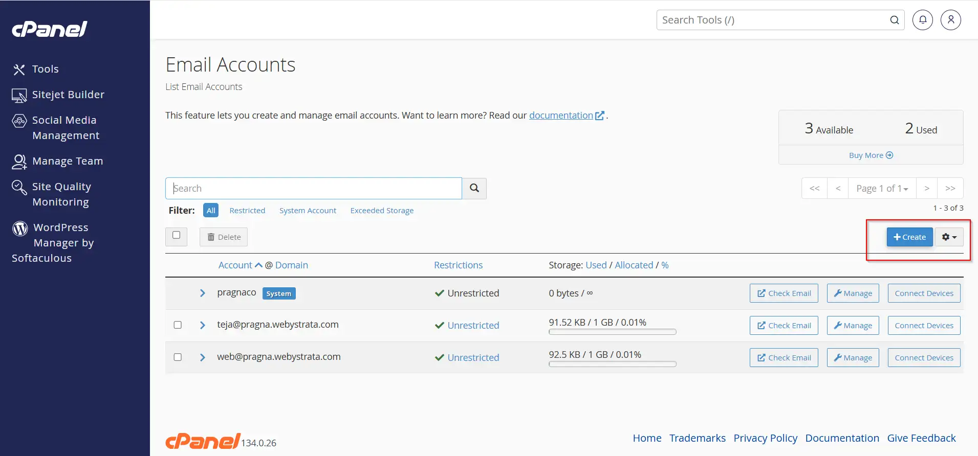Open the gear settings dropdown
Image resolution: width=978 pixels, height=456 pixels.
949,237
